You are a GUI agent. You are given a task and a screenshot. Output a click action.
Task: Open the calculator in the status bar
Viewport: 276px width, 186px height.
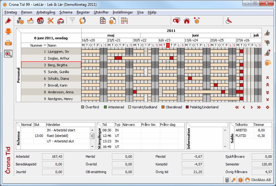click(x=227, y=180)
